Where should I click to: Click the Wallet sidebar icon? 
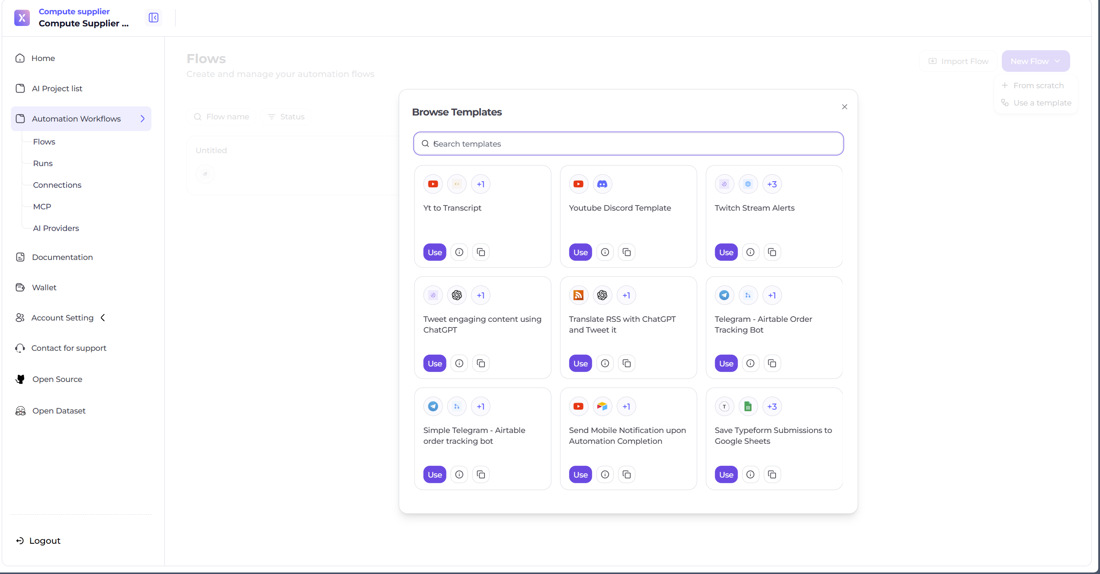(x=20, y=287)
